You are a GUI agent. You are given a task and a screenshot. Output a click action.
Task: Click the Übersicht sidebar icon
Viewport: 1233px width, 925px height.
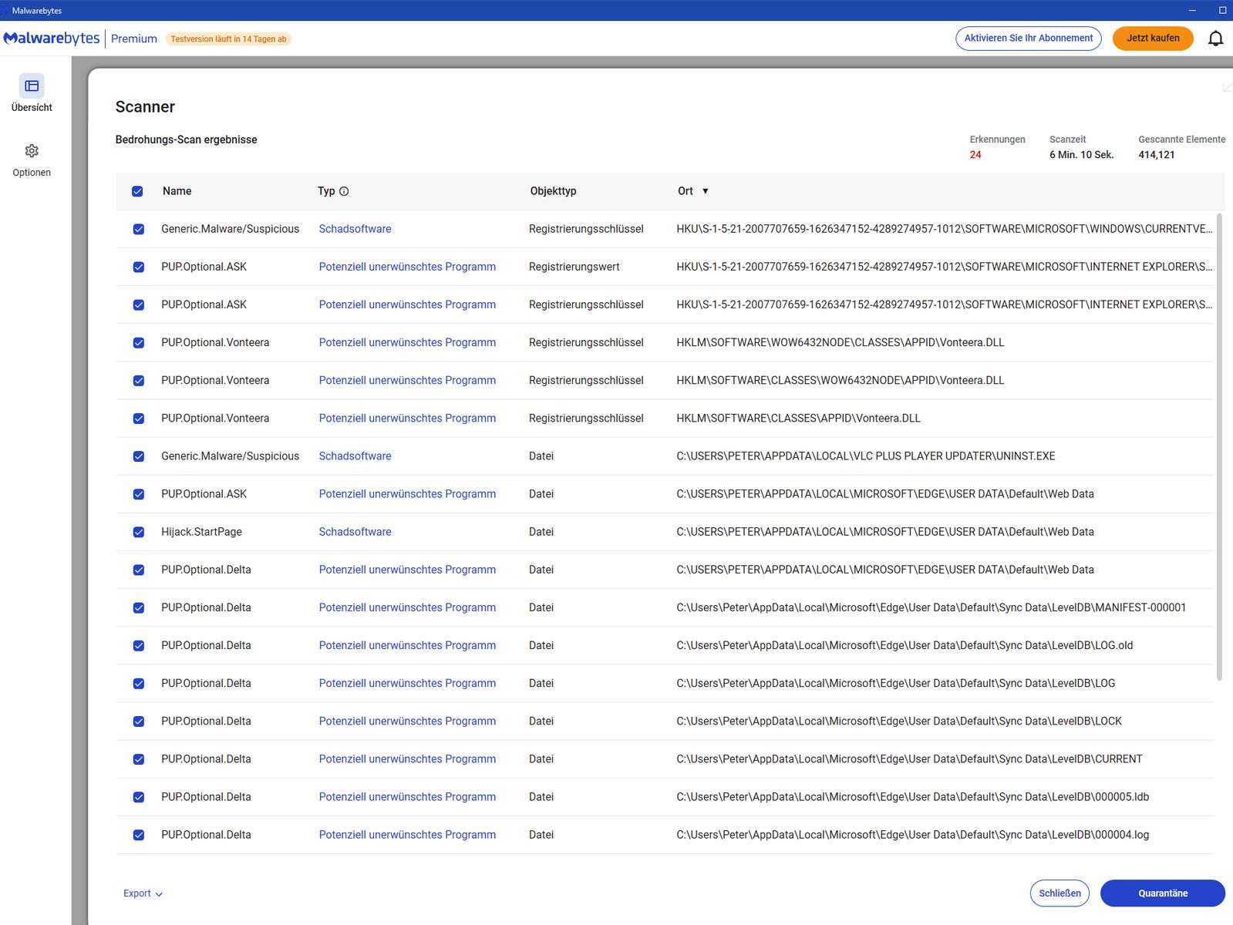(32, 86)
